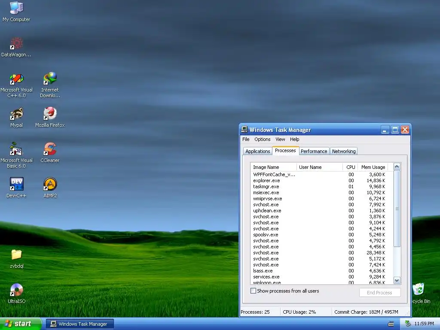The image size is (440, 330).
Task: Sort by Image Name column header
Action: pyautogui.click(x=274, y=167)
